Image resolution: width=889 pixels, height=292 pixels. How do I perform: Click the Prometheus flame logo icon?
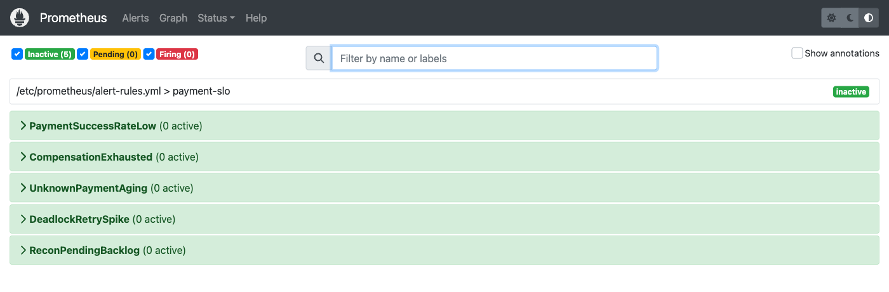(x=20, y=18)
